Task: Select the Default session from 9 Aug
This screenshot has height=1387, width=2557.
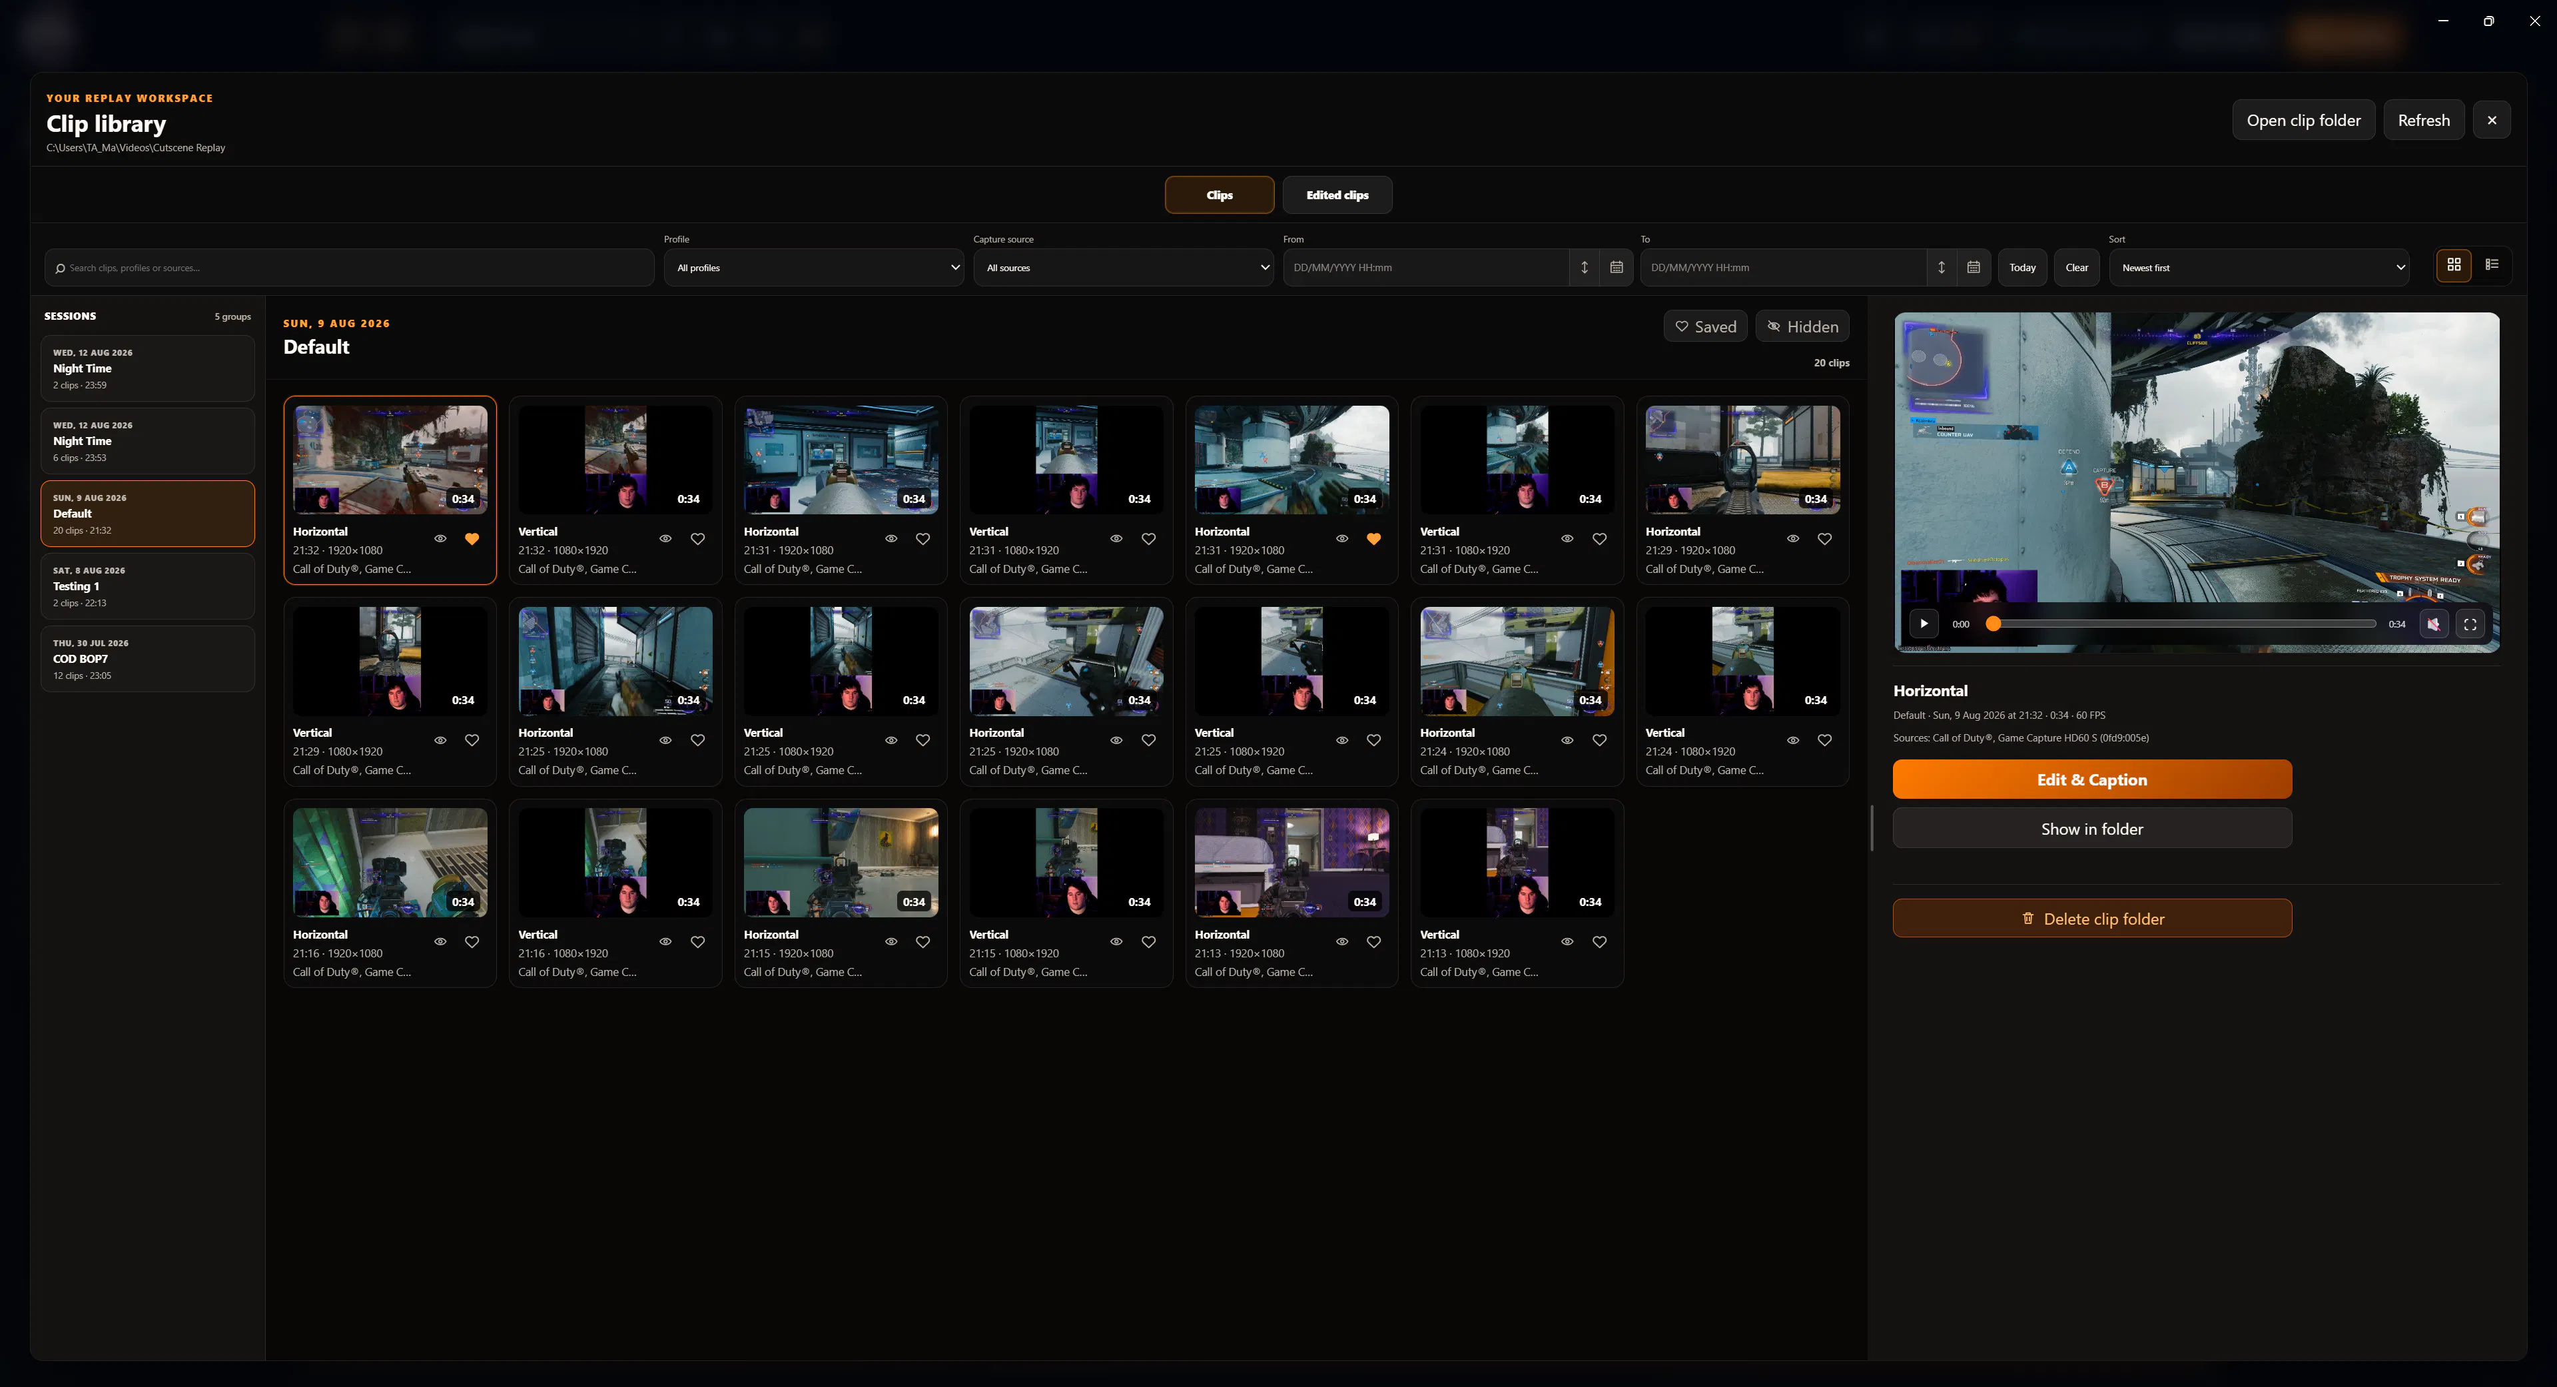Action: pos(148,514)
